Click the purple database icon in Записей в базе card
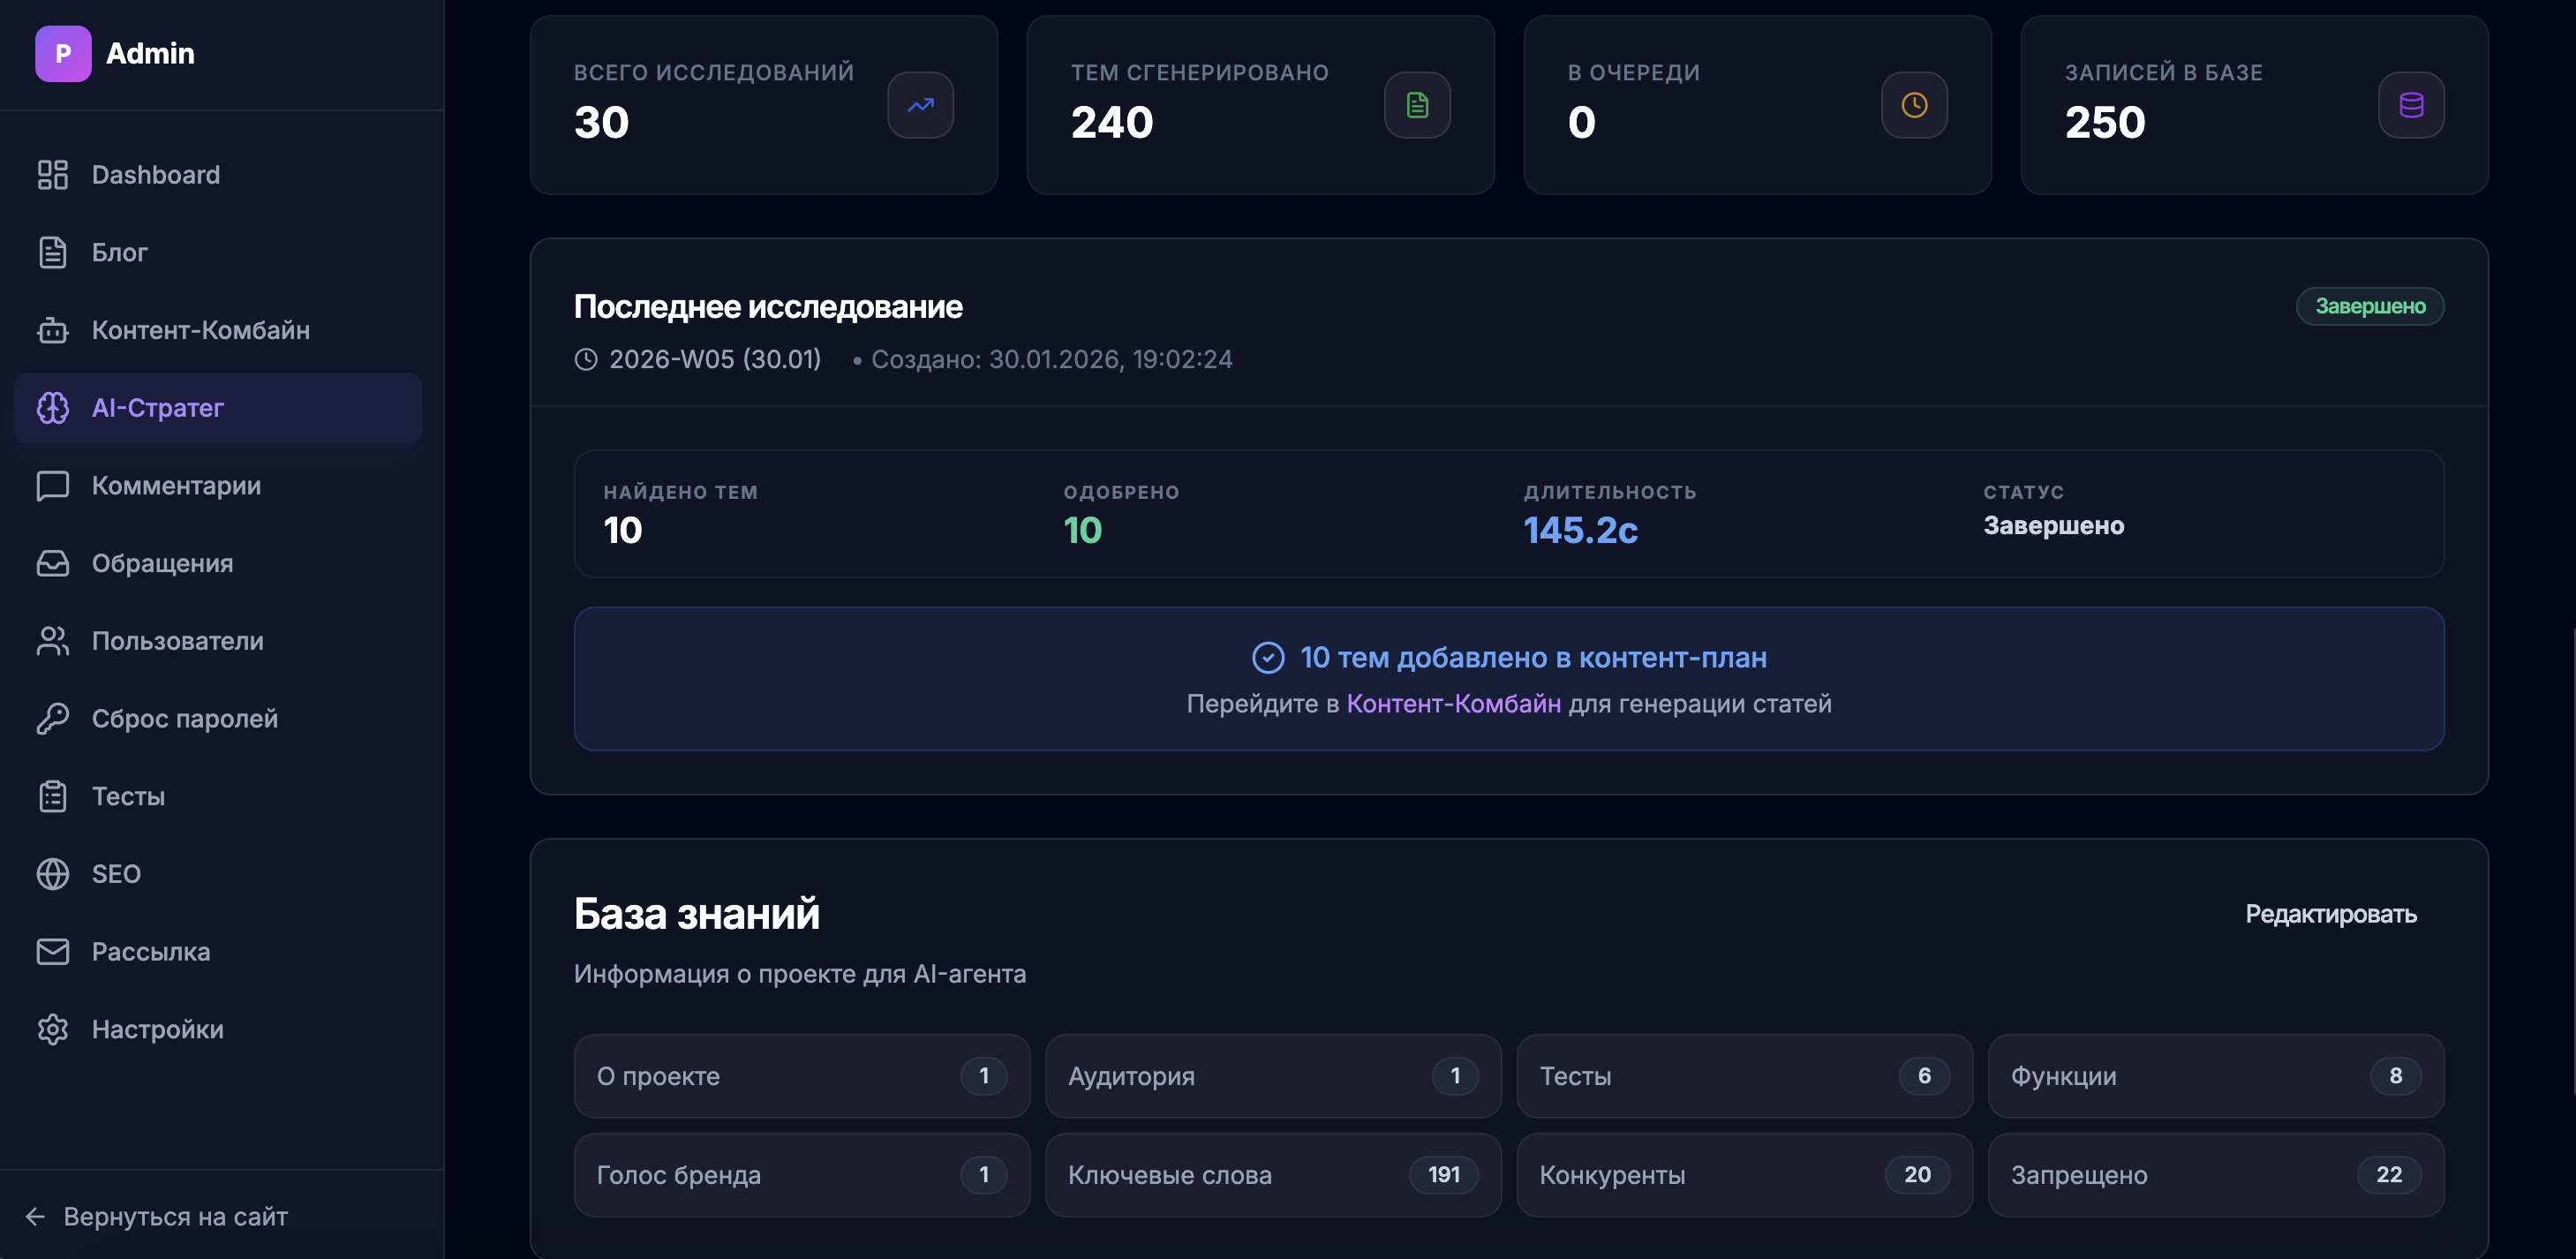 click(2411, 105)
